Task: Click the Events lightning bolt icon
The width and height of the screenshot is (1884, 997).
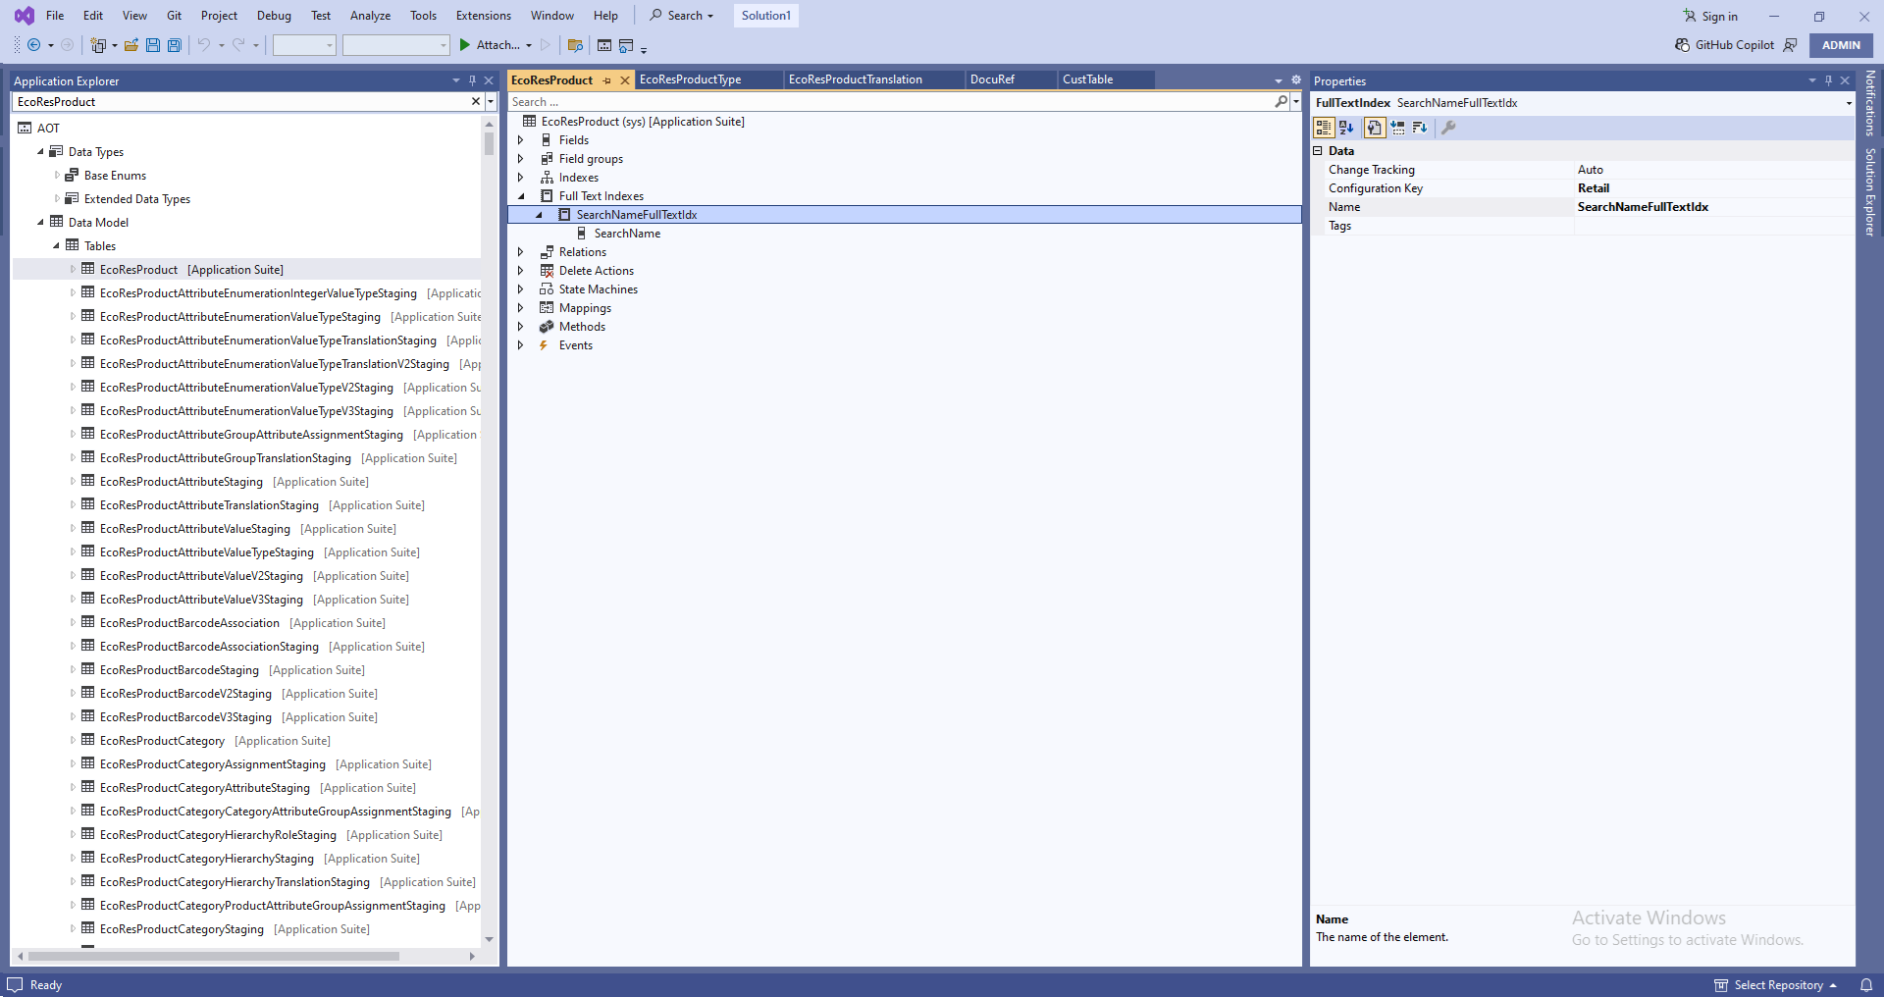Action: 544,345
